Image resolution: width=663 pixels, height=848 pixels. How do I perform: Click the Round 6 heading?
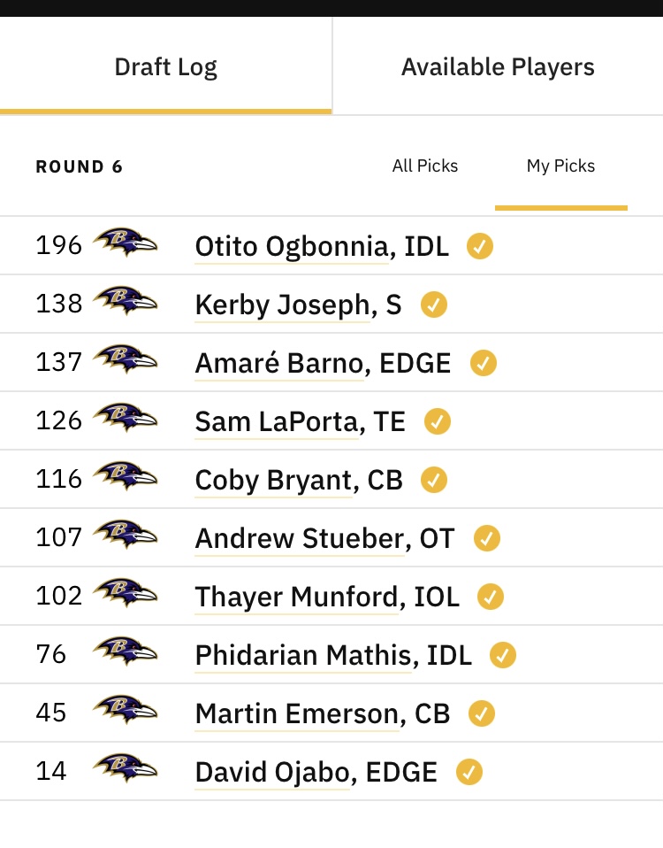pos(80,166)
